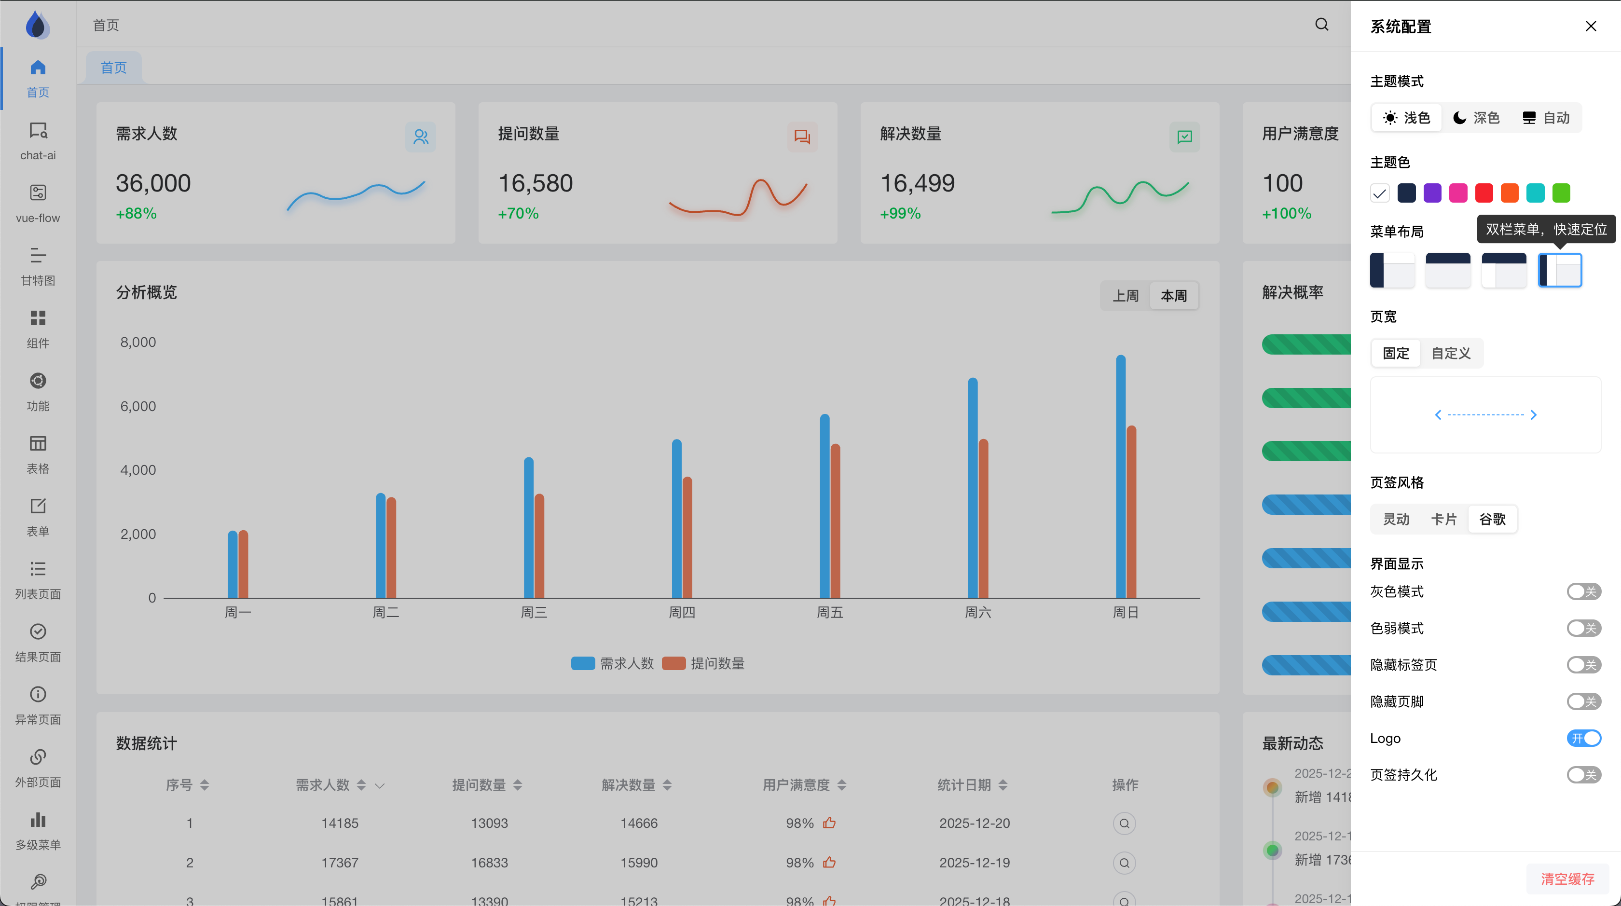Select 深色 theme mode
Screen dimensions: 1621x906
pos(1476,118)
